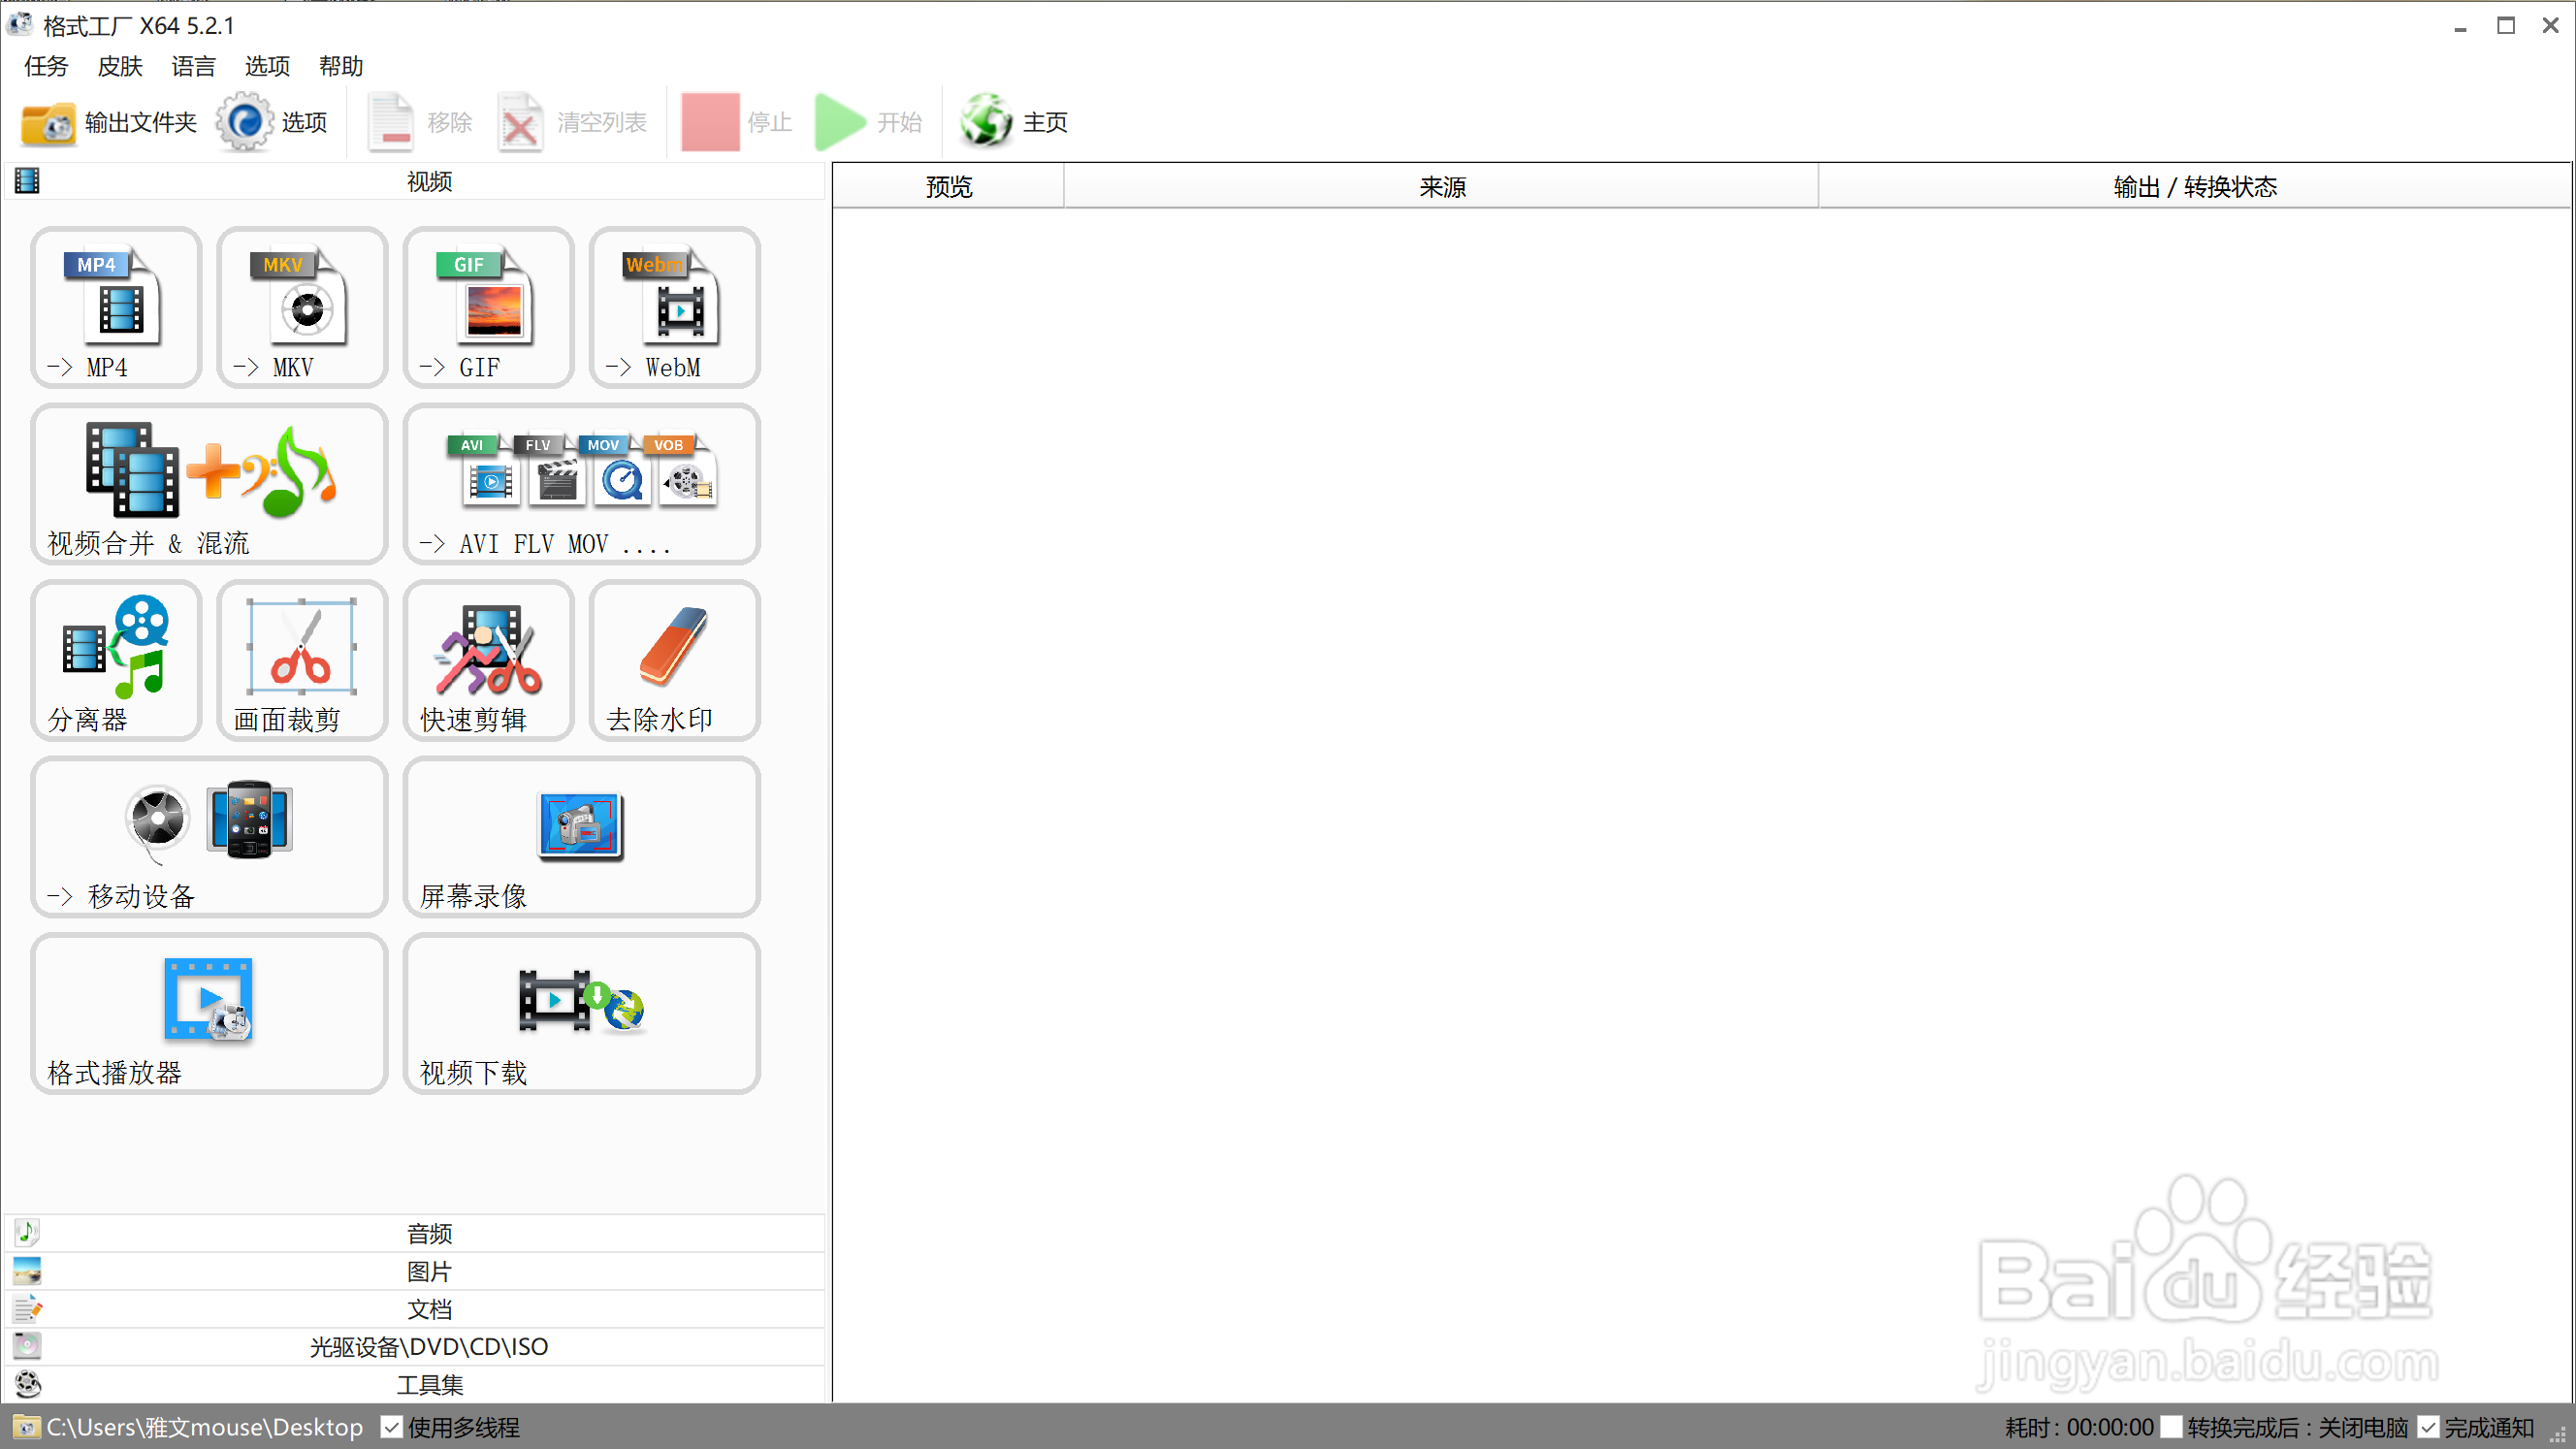Click the red Stop (停止) button
The image size is (2576, 1449).
737,123
